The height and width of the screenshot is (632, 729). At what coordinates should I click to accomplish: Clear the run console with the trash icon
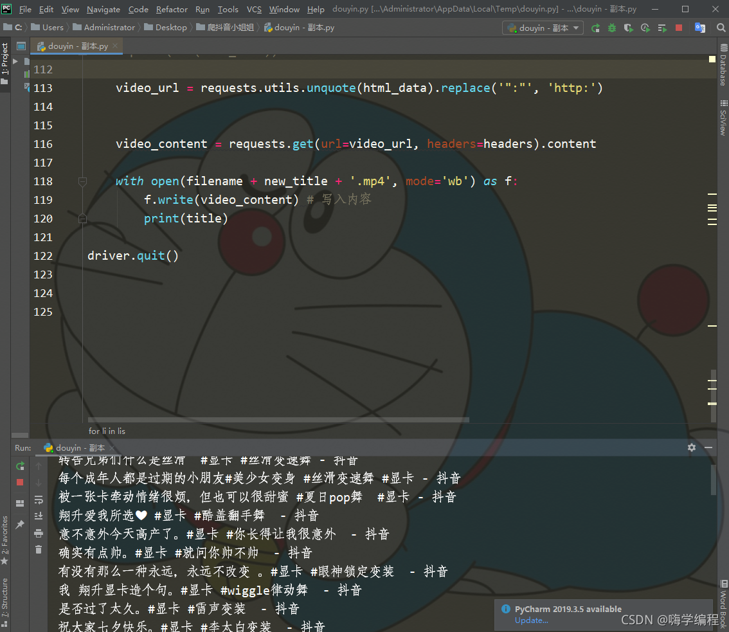(39, 550)
